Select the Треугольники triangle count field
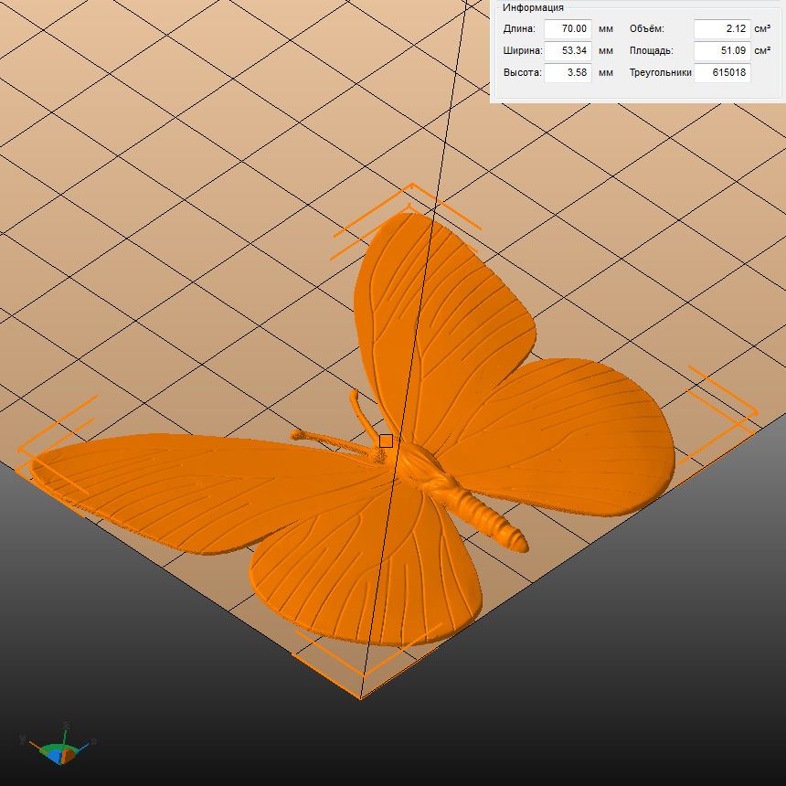Viewport: 786px width, 786px height. click(722, 73)
